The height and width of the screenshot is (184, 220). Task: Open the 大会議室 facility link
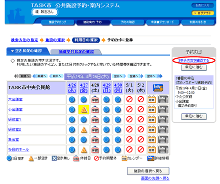[15, 99]
